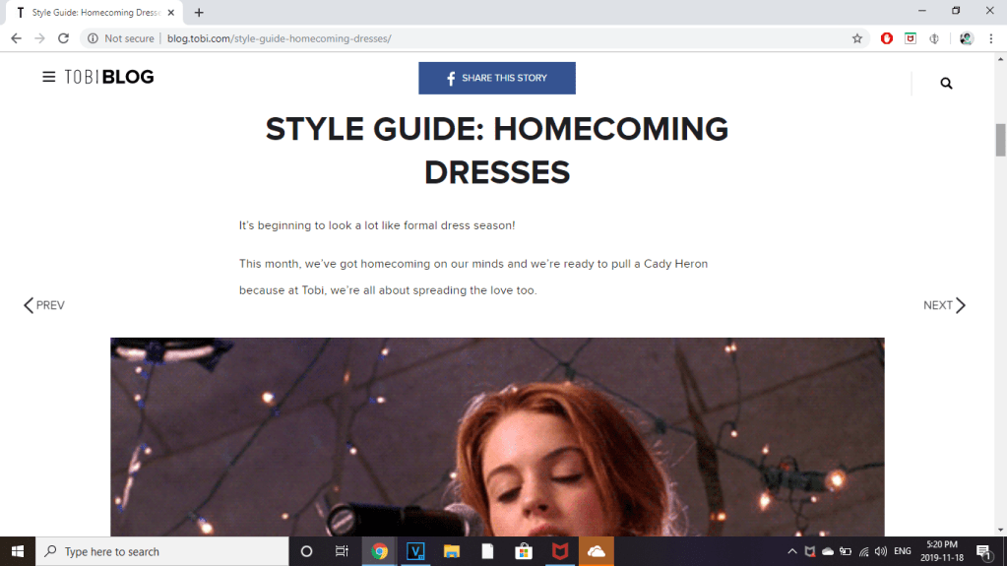Image resolution: width=1007 pixels, height=566 pixels.
Task: Click the blog search magnifier icon
Action: click(x=946, y=84)
